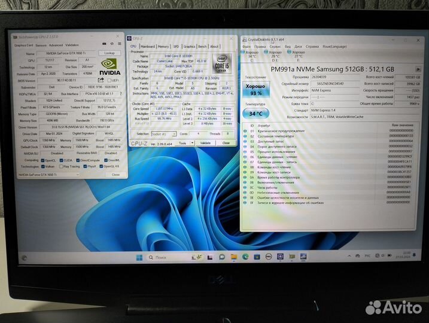
Task: Open the Mainboard tab in CPU-Z
Action: tap(147, 47)
